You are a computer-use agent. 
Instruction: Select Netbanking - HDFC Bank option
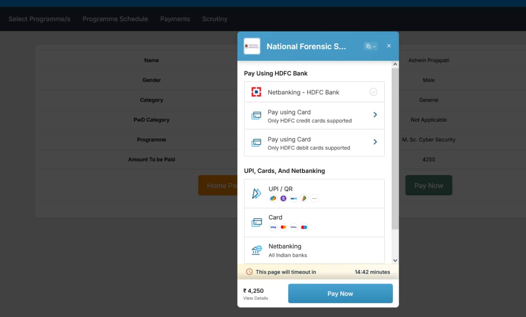[314, 92]
